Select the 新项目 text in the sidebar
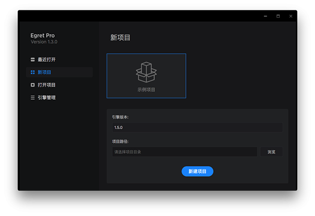Viewport: 315px width, 216px height. 44,72
